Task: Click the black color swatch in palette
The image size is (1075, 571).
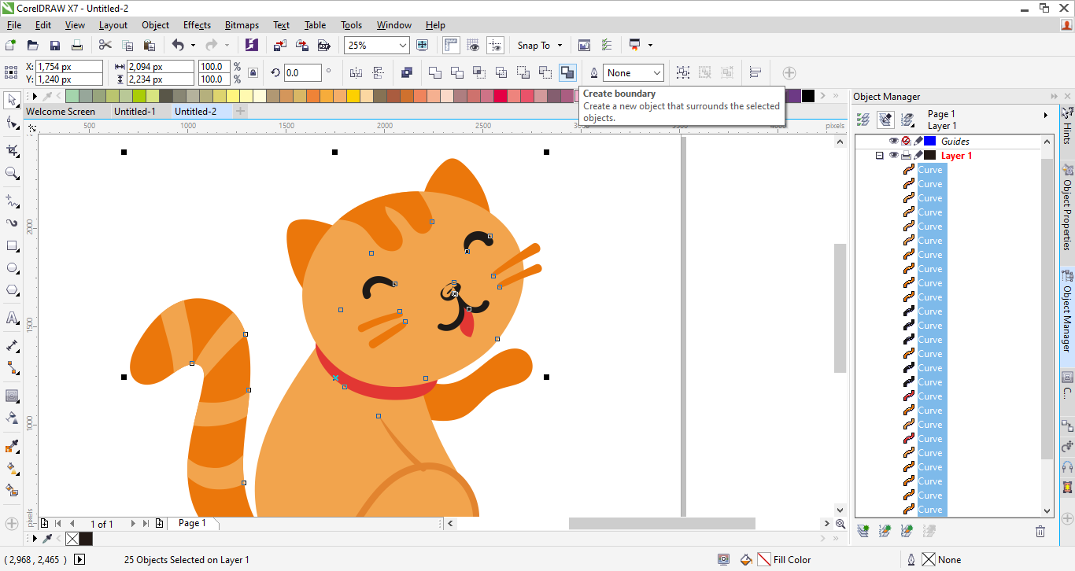Action: coord(808,96)
